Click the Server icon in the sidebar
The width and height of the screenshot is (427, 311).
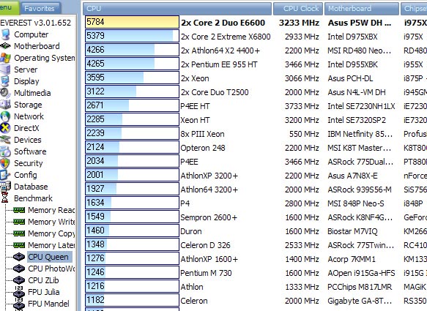point(5,70)
